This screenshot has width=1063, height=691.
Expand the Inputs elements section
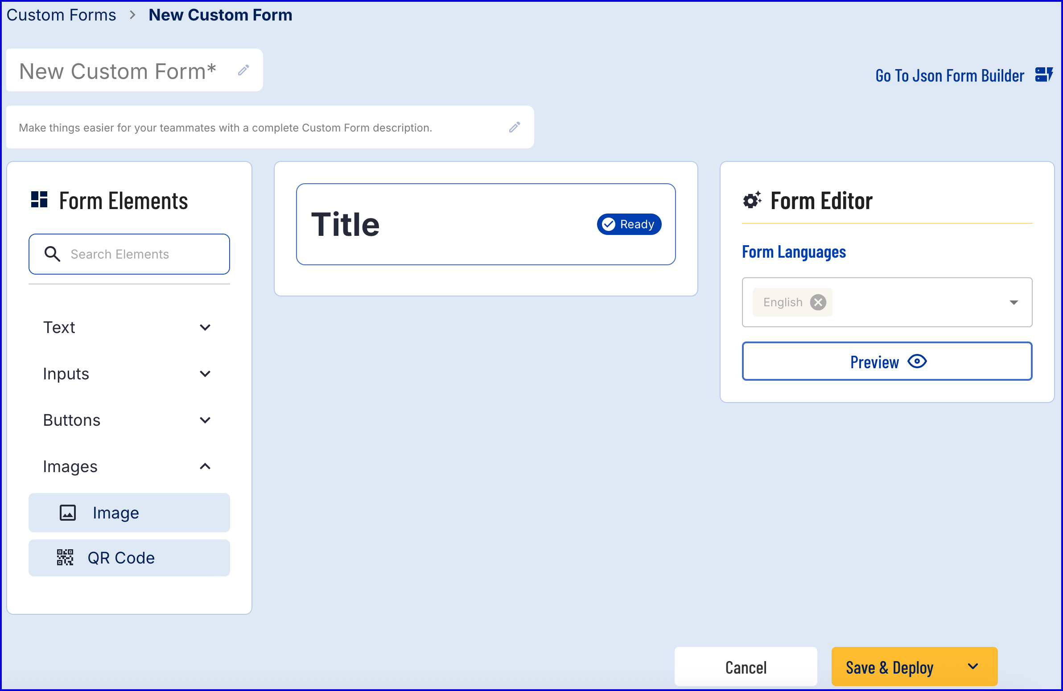(205, 374)
